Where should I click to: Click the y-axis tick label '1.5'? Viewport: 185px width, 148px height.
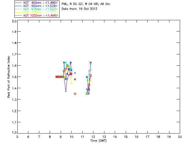(14, 77)
